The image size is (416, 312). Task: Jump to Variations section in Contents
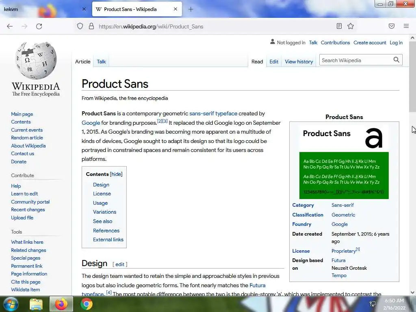point(104,212)
